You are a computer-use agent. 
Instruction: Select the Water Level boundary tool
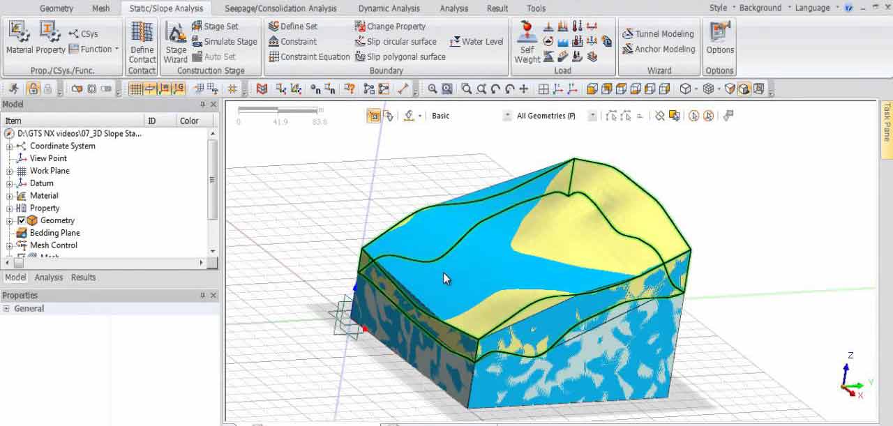coord(476,41)
